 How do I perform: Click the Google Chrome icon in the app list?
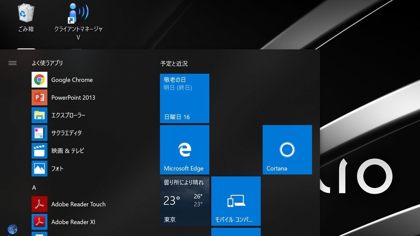tap(39, 80)
